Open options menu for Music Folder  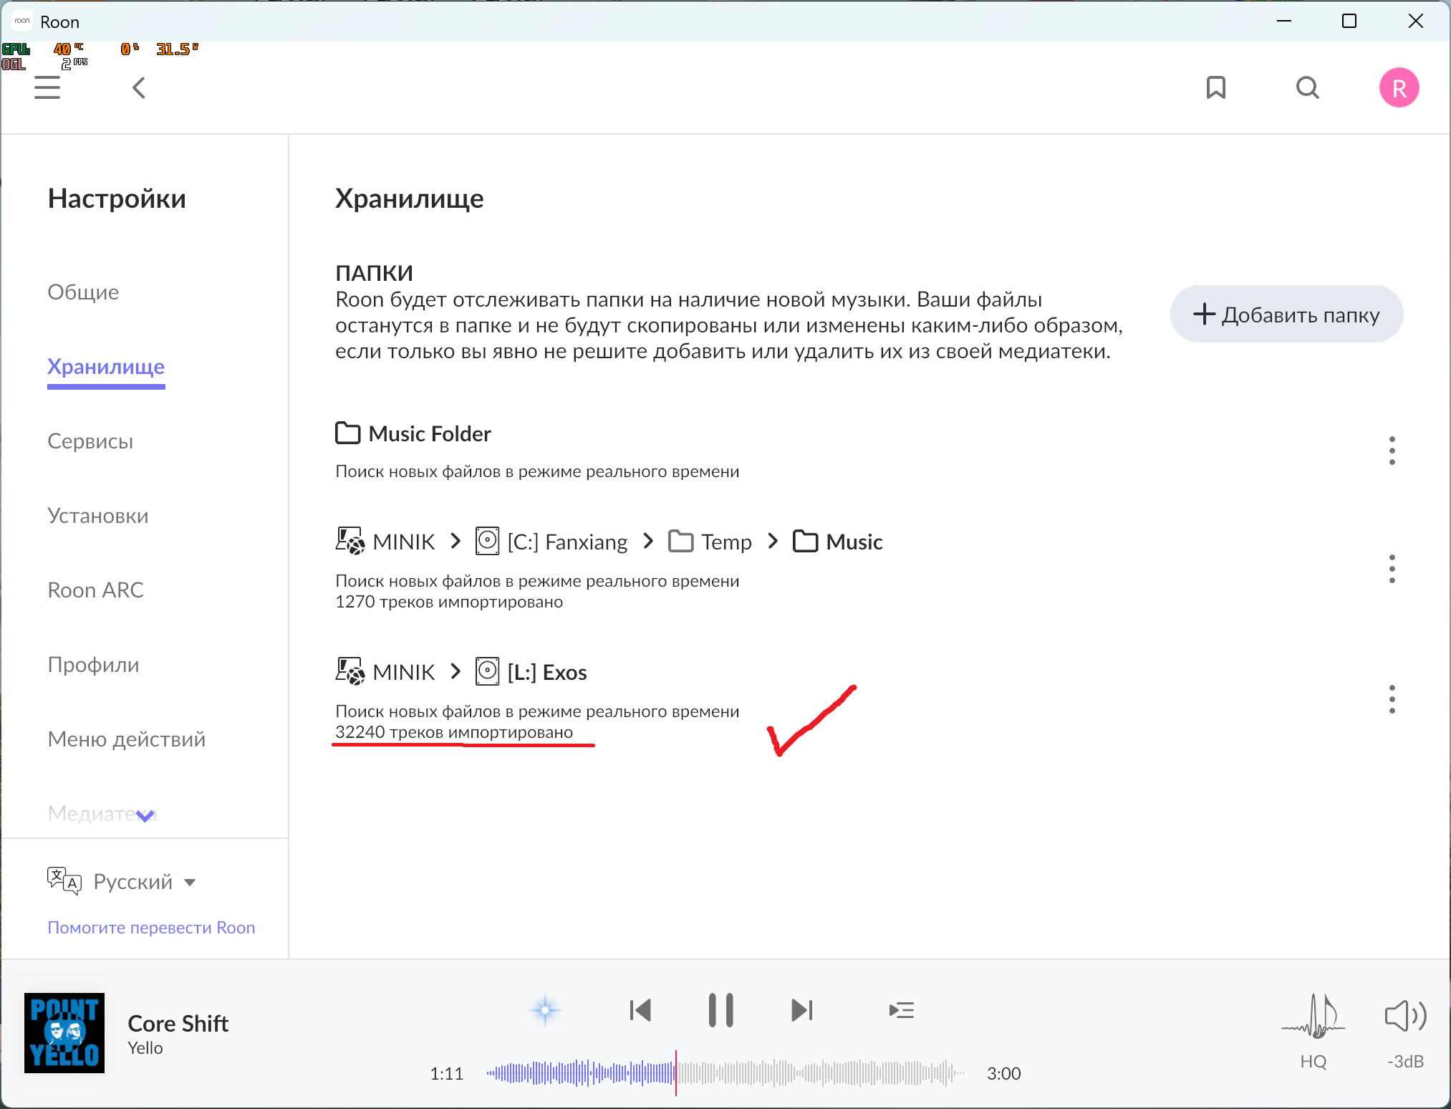pos(1392,451)
